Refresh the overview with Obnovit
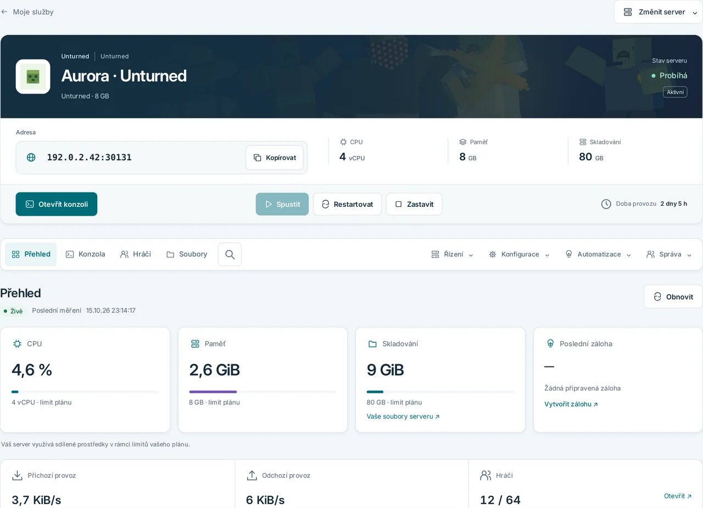 673,297
